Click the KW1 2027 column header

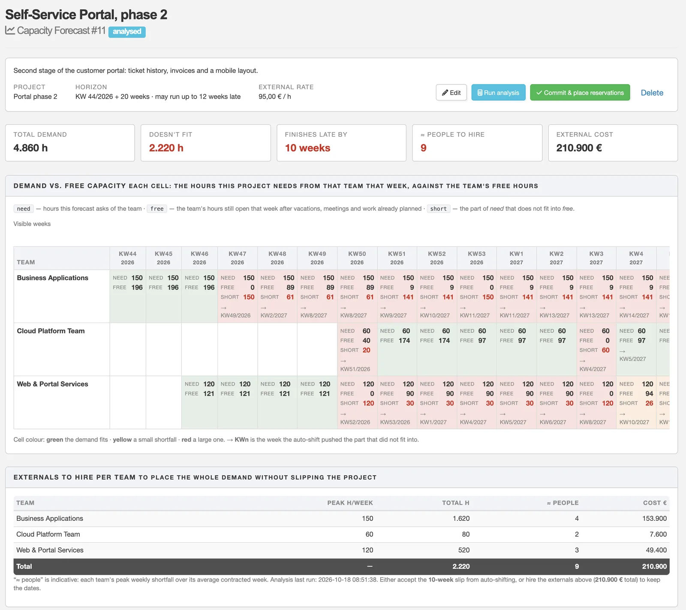point(517,258)
